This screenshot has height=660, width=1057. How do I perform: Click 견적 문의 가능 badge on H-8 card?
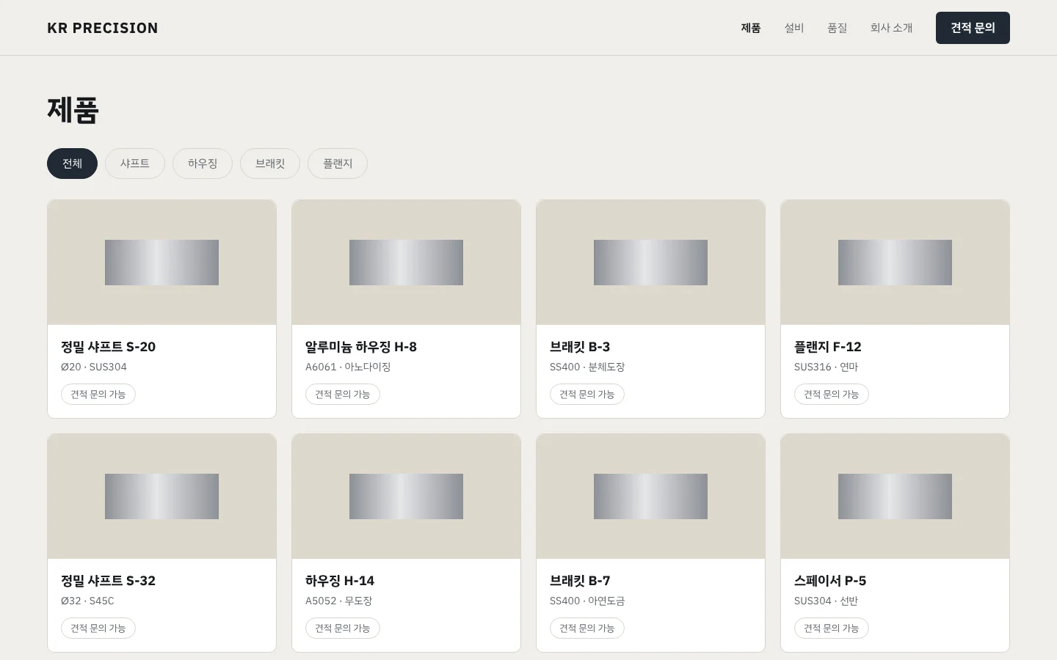point(343,395)
